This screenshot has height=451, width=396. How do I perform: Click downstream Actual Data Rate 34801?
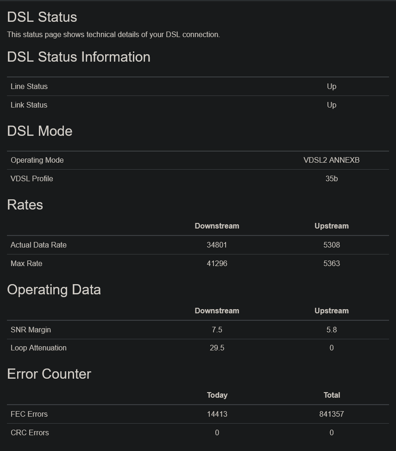click(217, 245)
